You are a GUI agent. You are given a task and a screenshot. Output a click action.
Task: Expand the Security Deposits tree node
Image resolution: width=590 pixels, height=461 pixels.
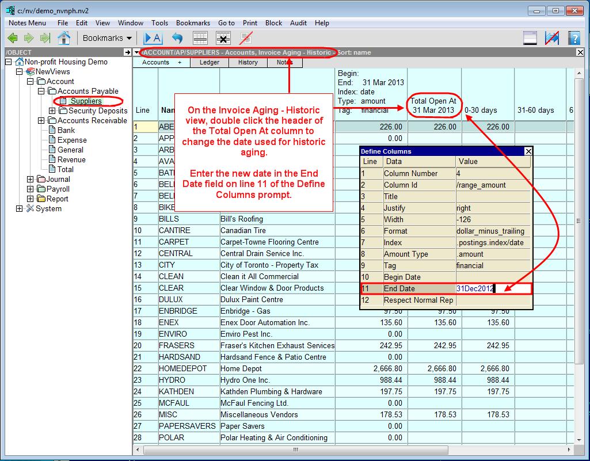(x=52, y=111)
